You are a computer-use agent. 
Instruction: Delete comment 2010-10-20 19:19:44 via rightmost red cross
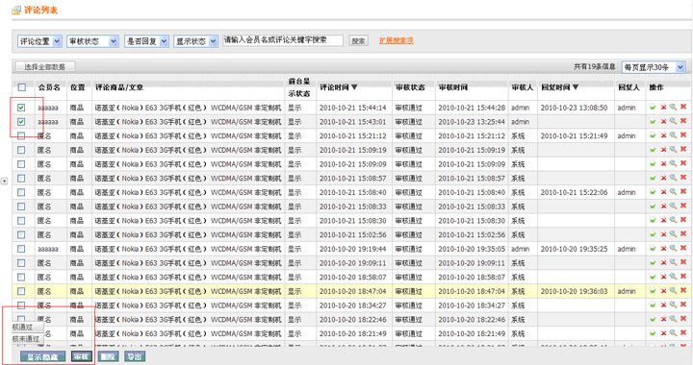tap(683, 248)
